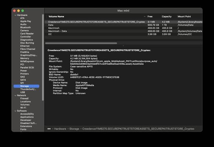Image resolution: width=214 pixels, height=147 pixels.
Task: Select Applications under Software
Action: tap(27, 117)
